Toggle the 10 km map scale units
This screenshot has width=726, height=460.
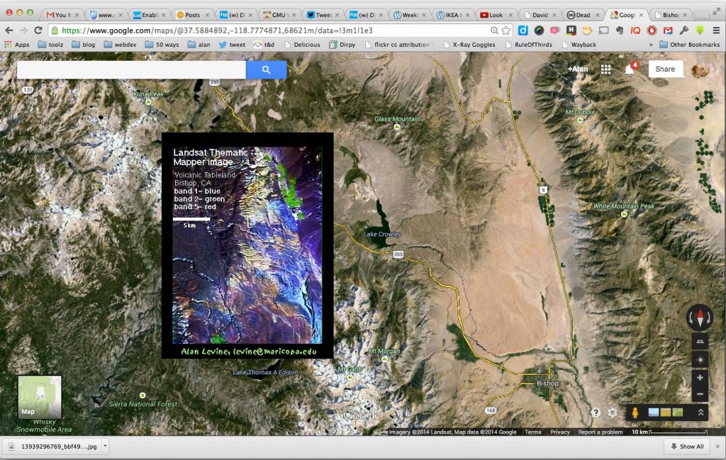click(669, 432)
